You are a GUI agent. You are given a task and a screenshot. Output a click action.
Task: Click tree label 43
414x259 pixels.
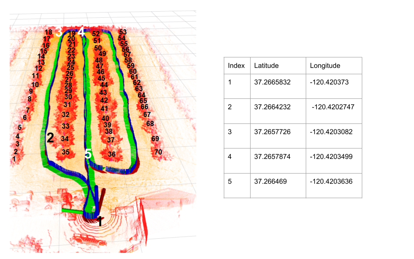coord(103,92)
